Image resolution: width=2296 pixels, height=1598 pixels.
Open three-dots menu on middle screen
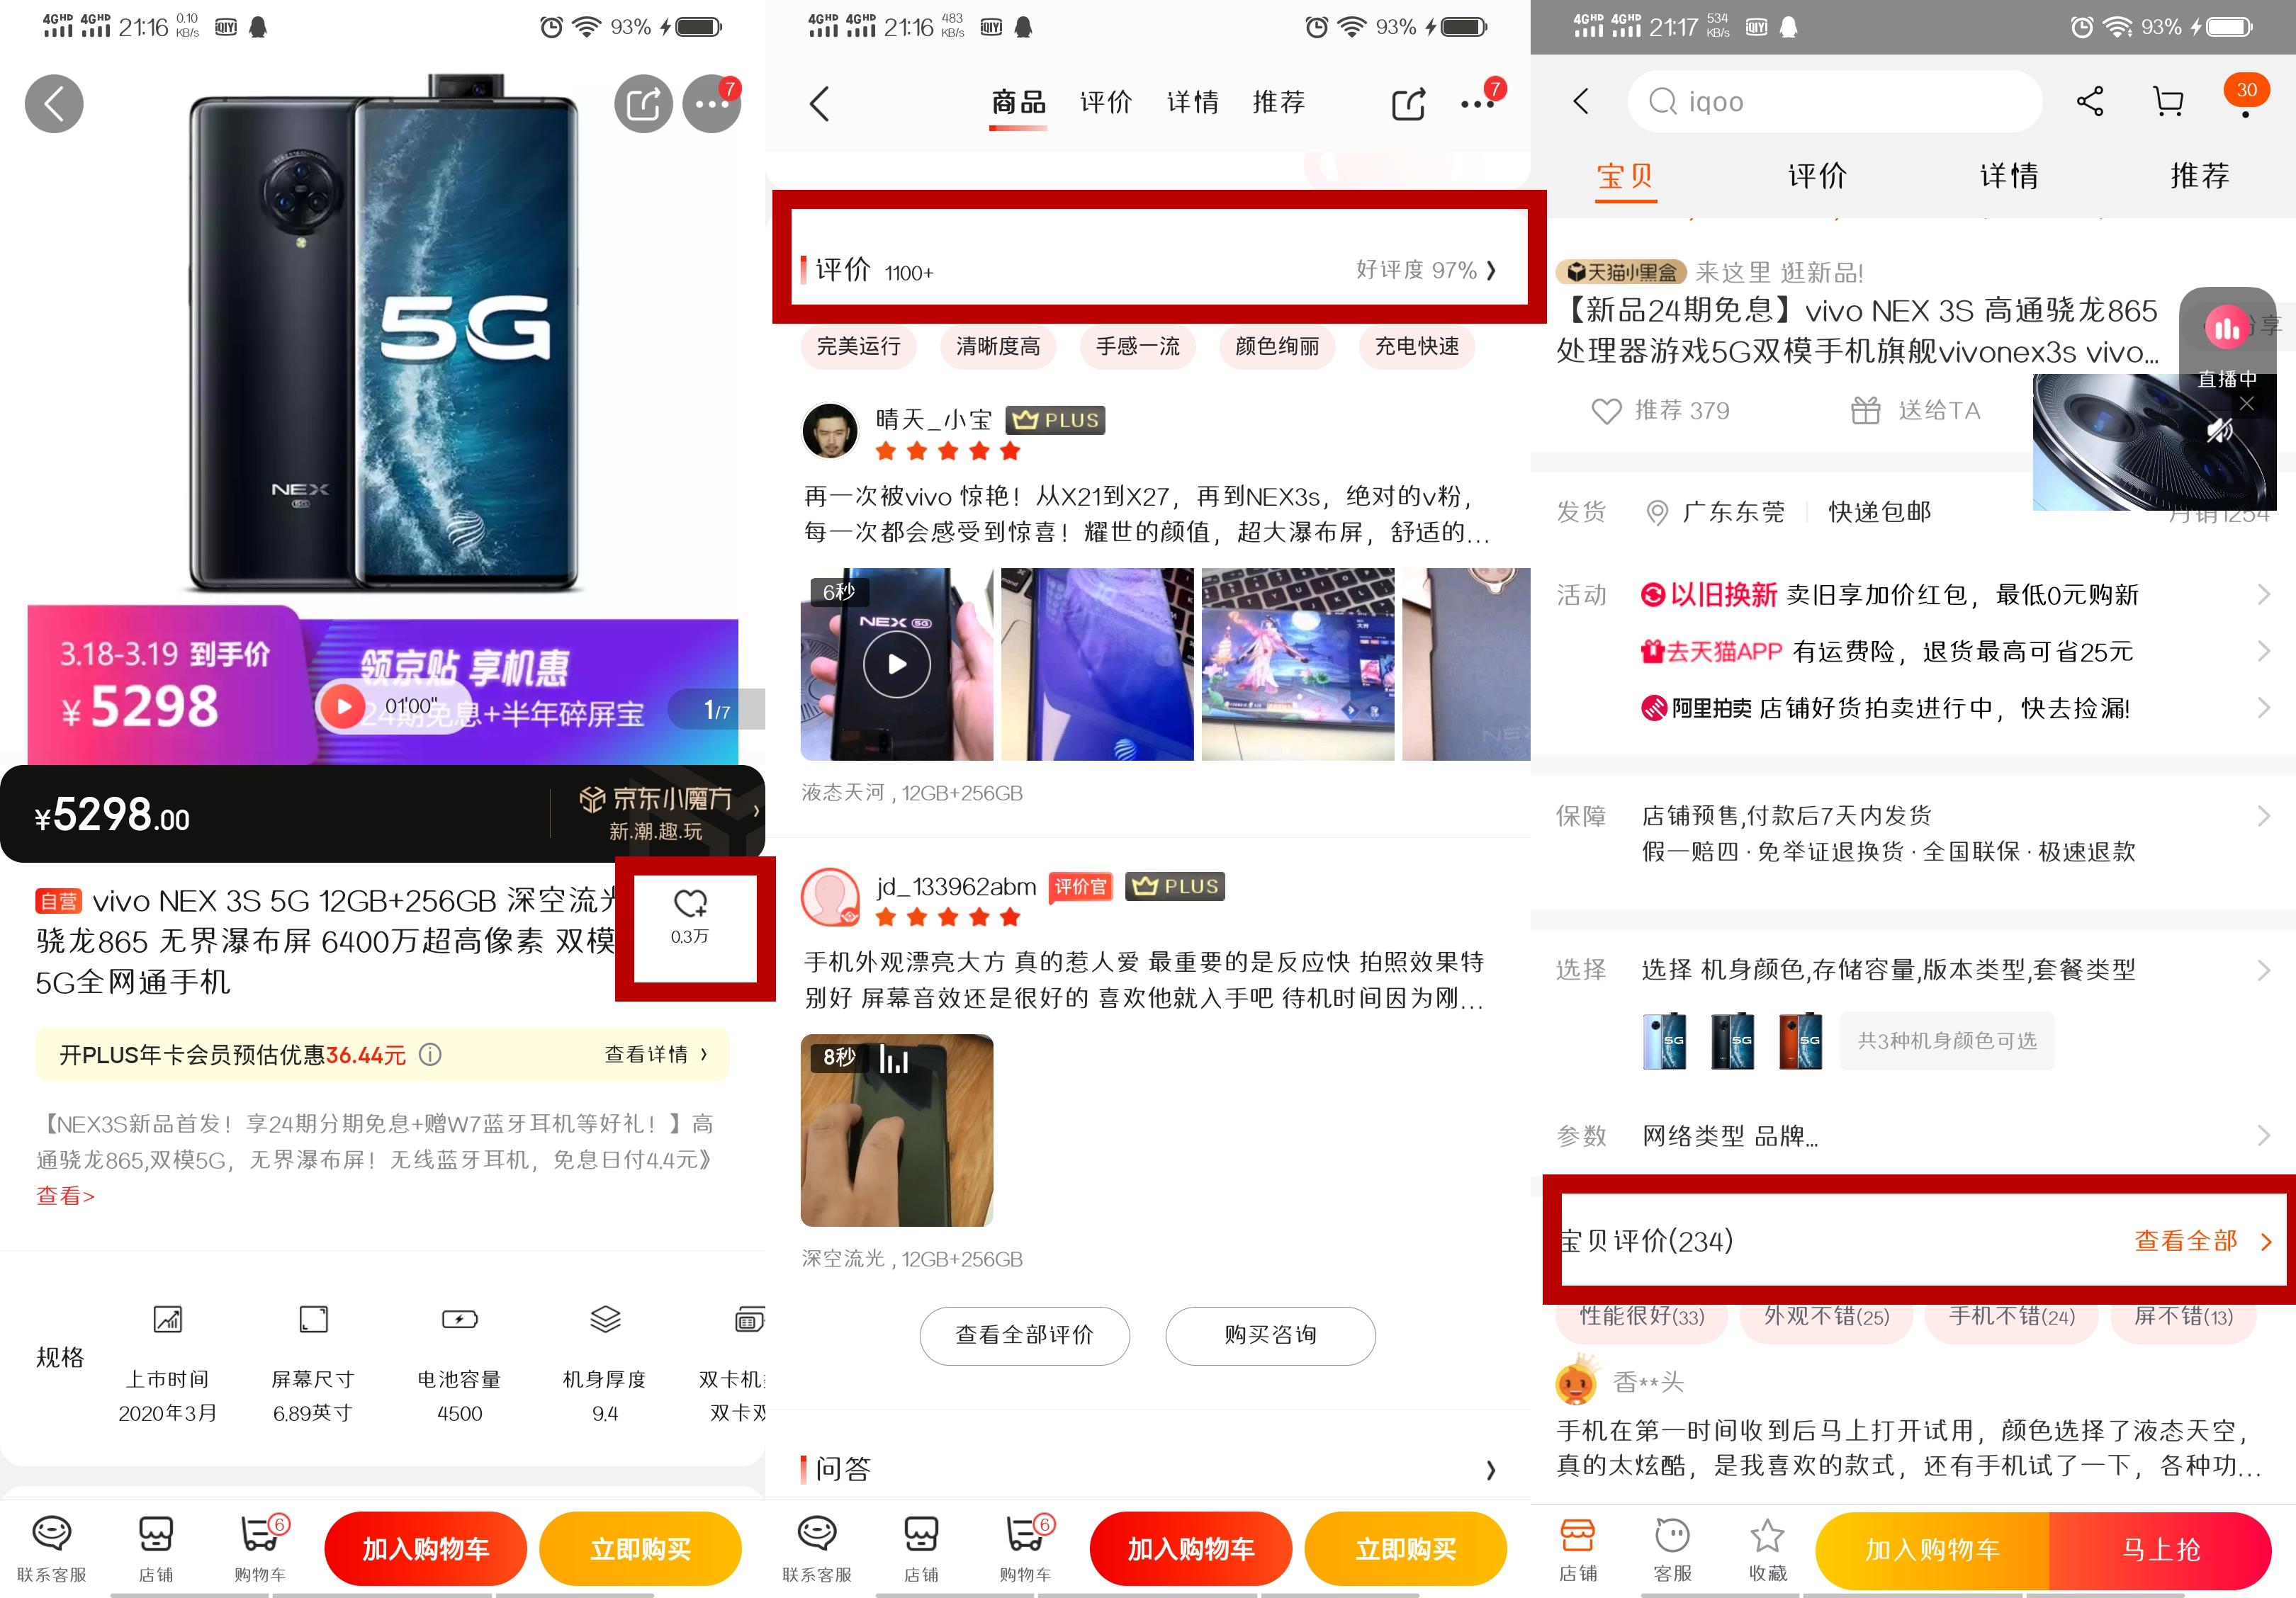[x=1477, y=103]
